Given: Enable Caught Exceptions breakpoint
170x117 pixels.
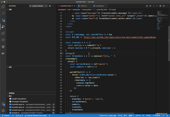Looking at the screenshot, I should click(10, 99).
